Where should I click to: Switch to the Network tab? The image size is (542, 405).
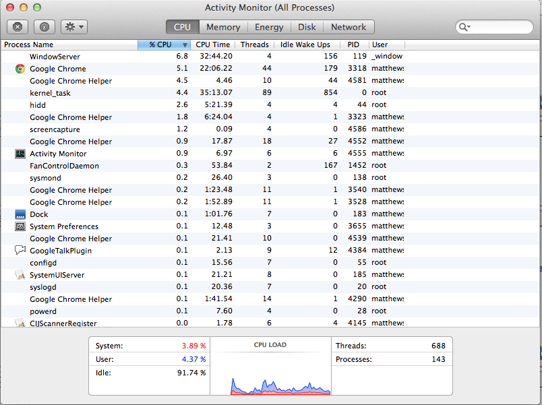point(349,27)
